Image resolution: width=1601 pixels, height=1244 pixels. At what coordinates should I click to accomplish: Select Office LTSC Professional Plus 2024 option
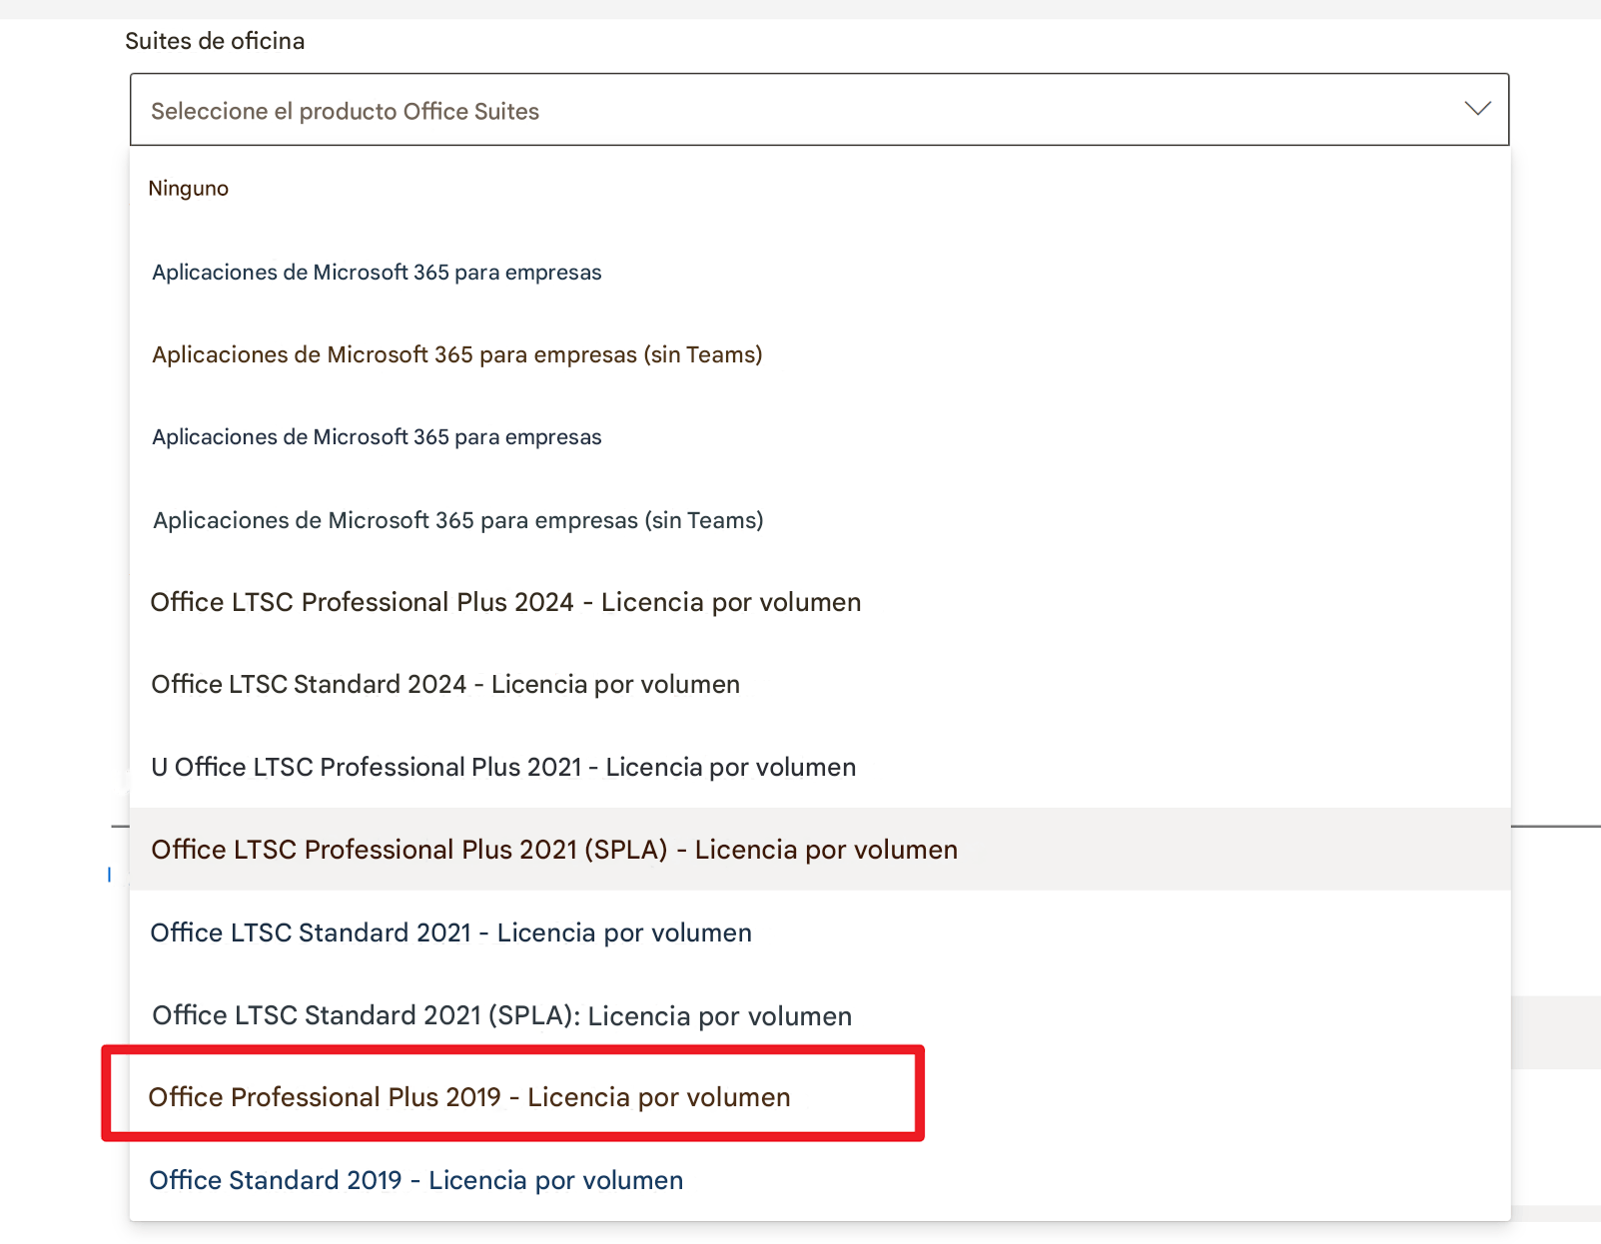pos(819,602)
